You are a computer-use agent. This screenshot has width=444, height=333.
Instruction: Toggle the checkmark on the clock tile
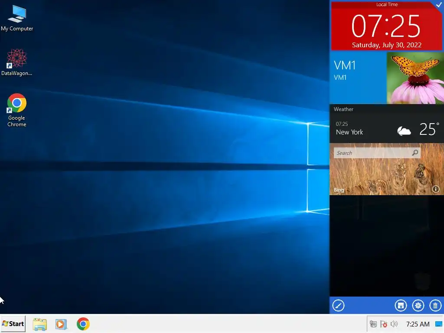pyautogui.click(x=439, y=4)
